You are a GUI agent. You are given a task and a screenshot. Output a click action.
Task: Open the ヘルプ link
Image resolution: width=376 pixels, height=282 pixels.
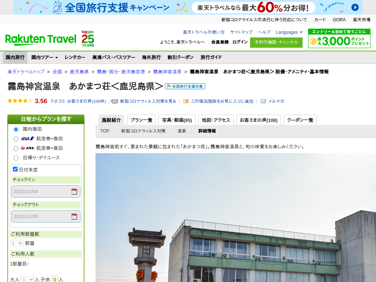click(x=264, y=32)
